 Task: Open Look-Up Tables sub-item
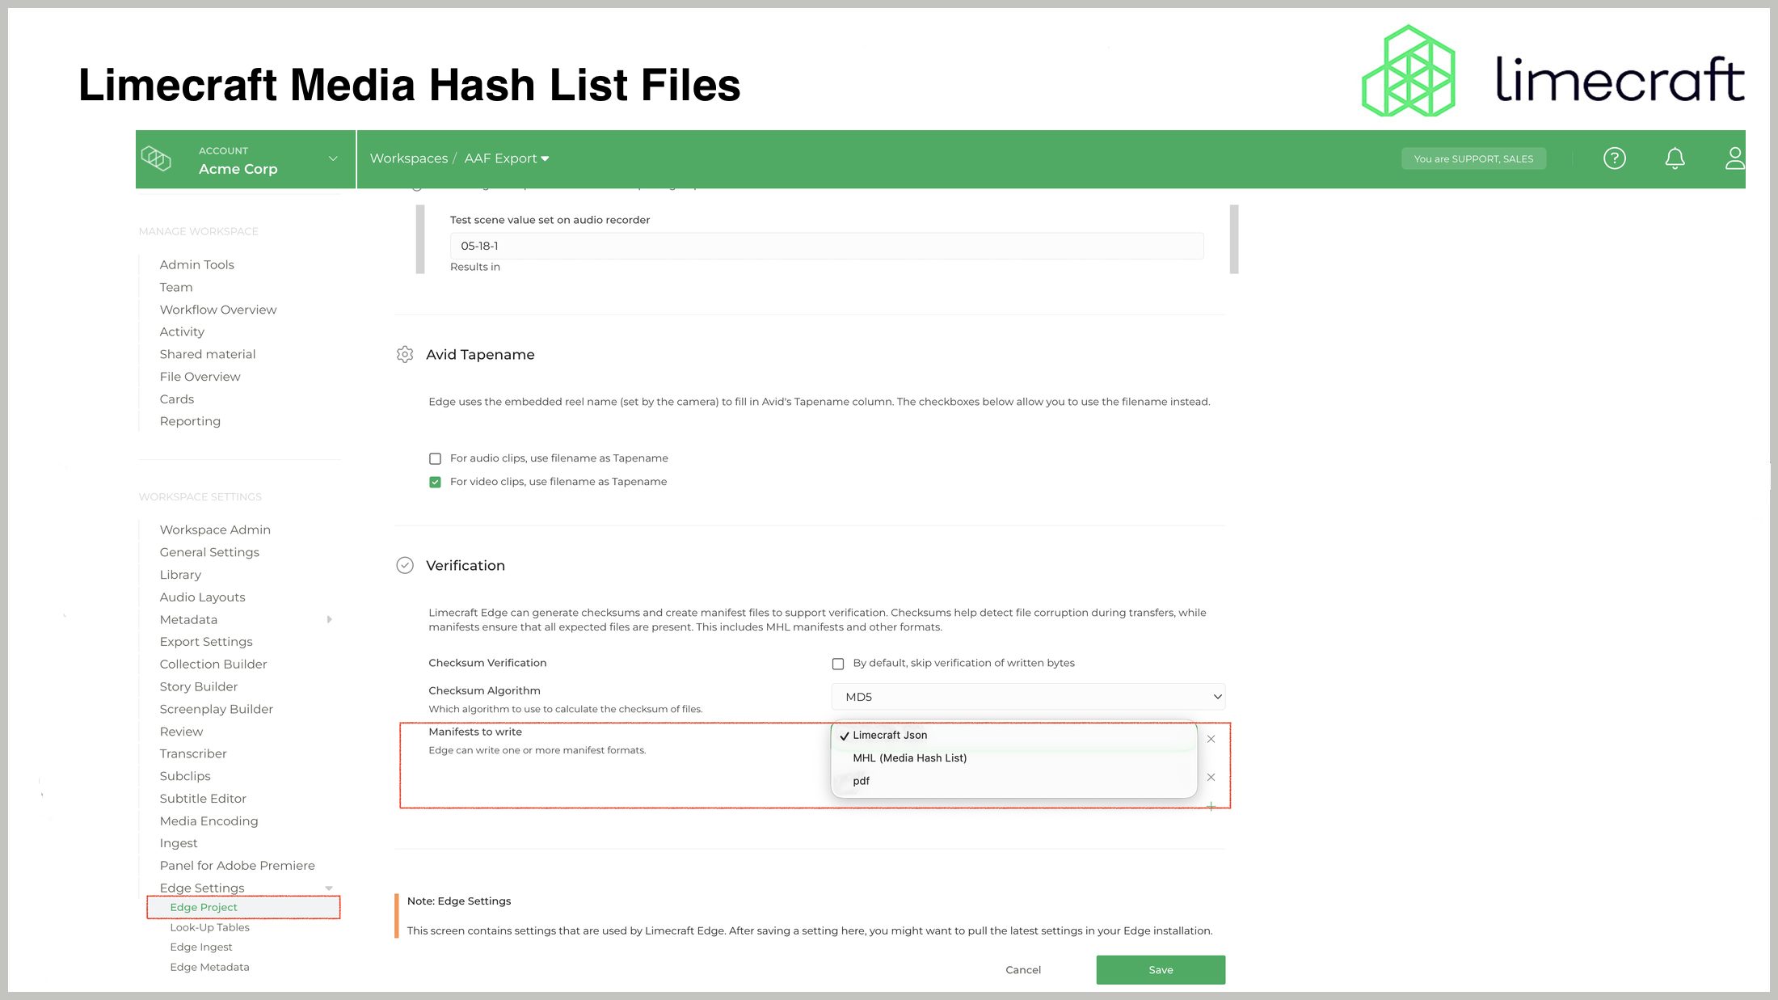(x=209, y=927)
